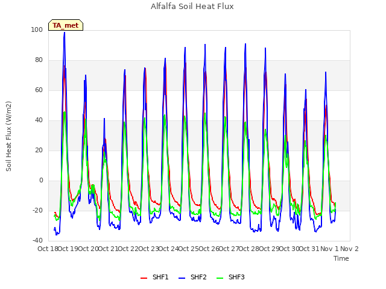This screenshot has height=289, width=386.
Task: Click the Nov 2 x-axis tick label
Action: click(x=350, y=249)
